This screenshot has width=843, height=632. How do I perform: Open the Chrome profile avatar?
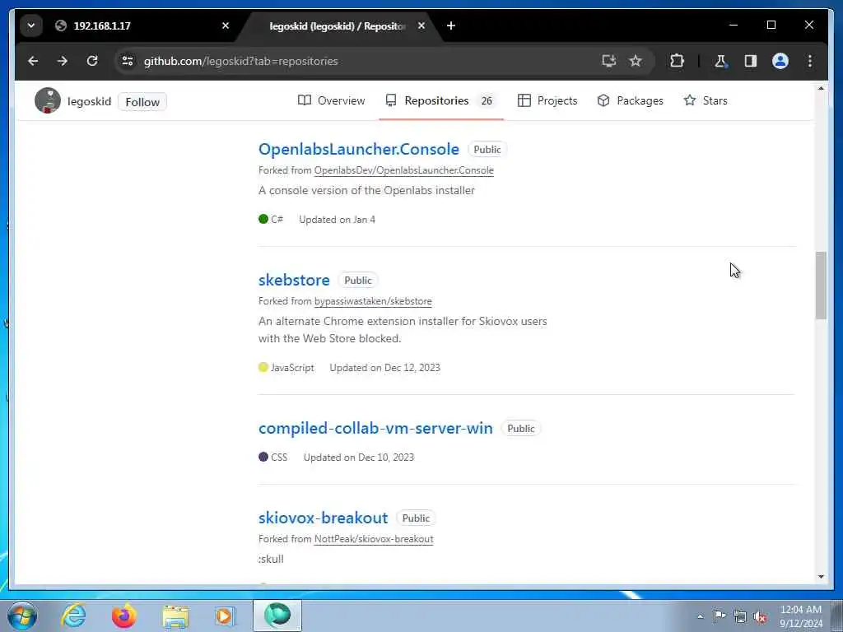780,61
